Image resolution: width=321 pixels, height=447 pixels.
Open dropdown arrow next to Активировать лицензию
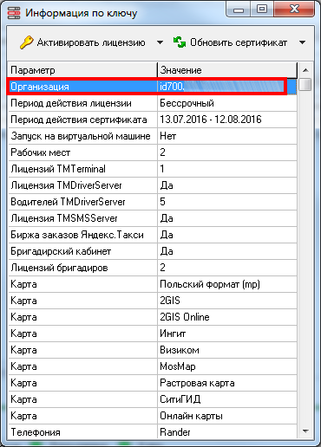160,42
